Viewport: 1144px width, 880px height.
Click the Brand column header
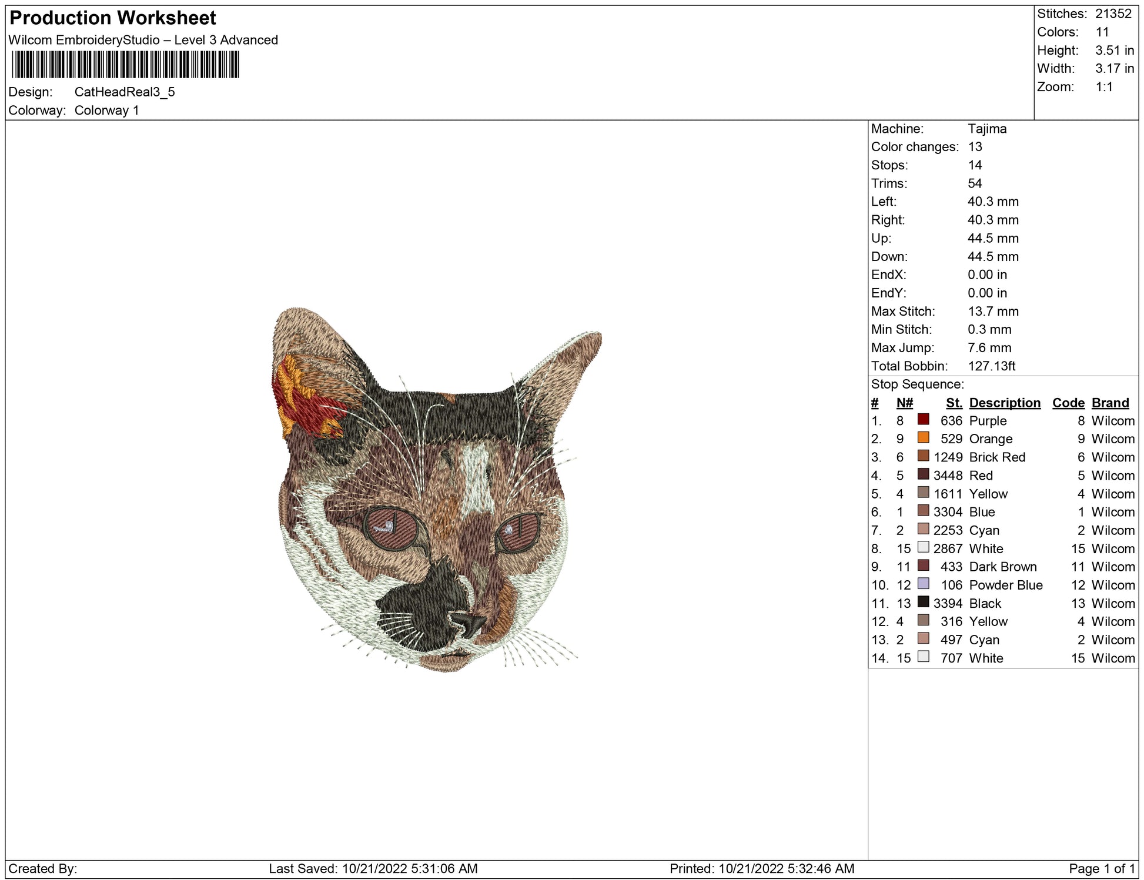point(1110,403)
